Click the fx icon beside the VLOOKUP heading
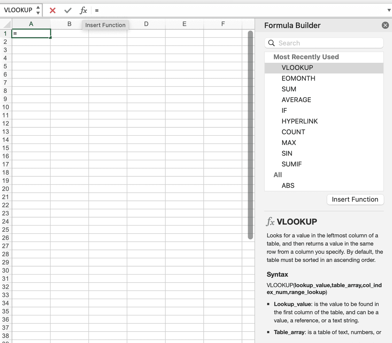Image resolution: width=392 pixels, height=343 pixels. 271,221
